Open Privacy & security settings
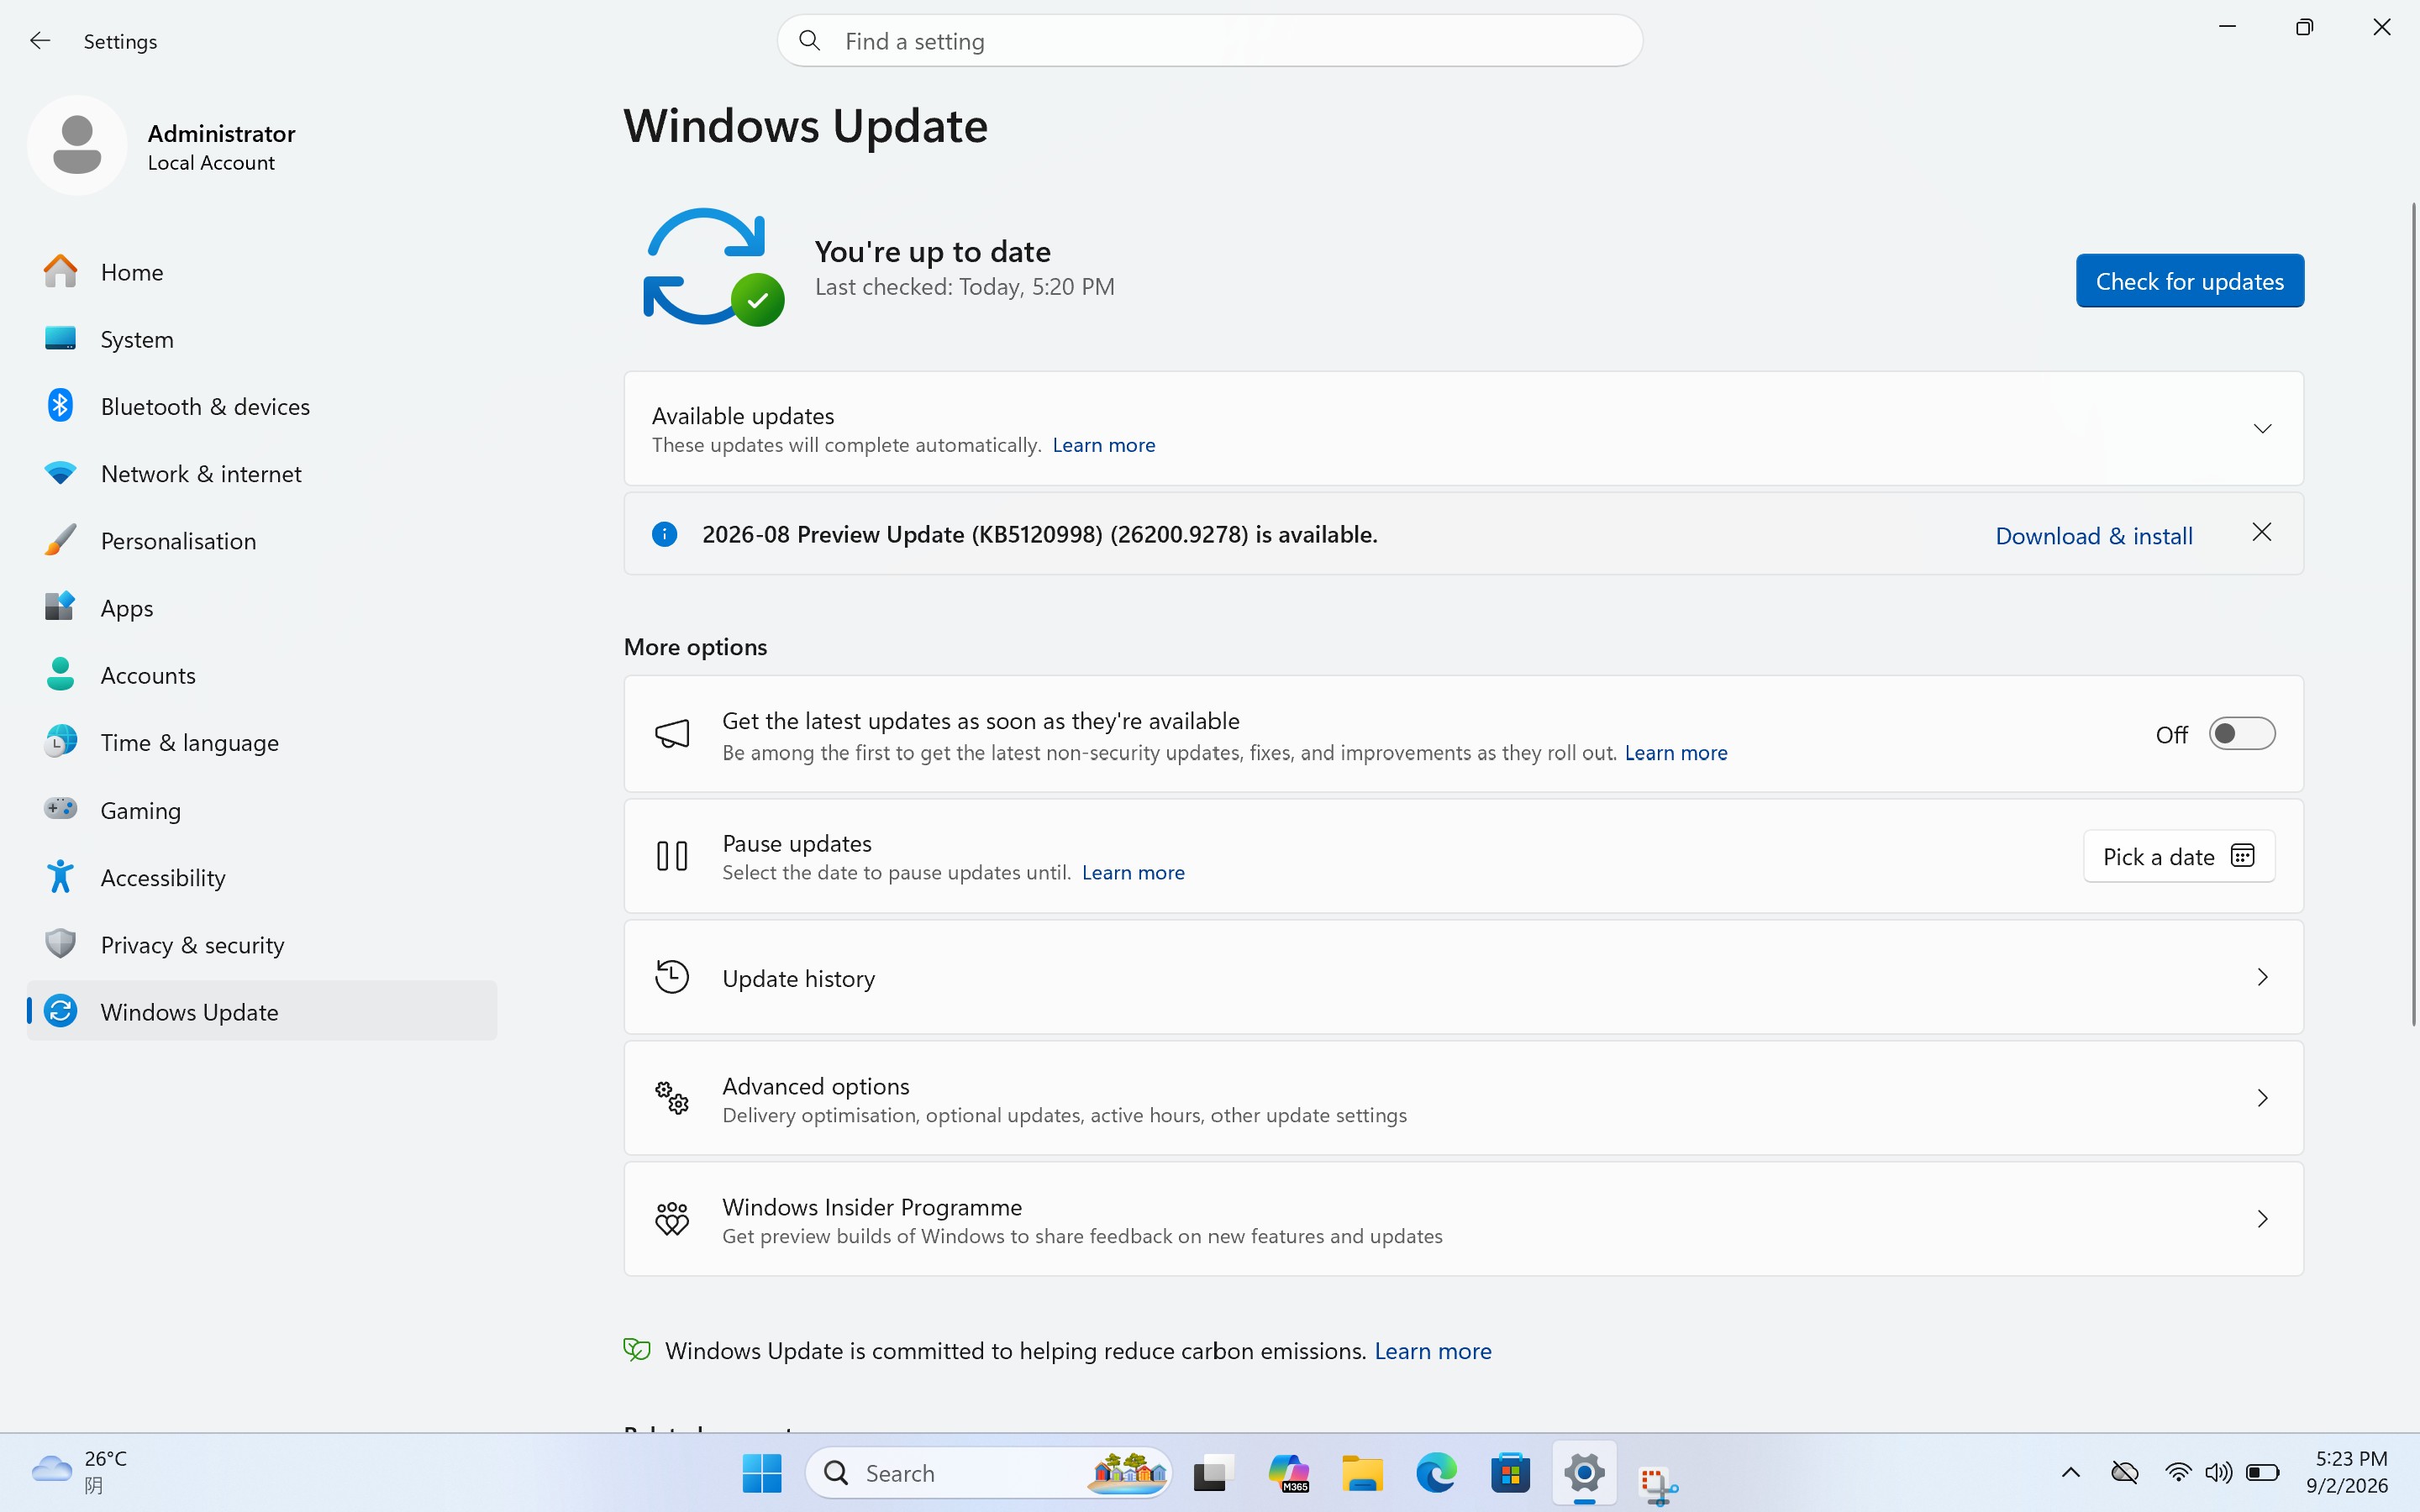The height and width of the screenshot is (1512, 2420). 262,944
